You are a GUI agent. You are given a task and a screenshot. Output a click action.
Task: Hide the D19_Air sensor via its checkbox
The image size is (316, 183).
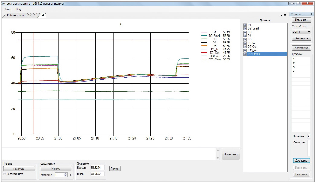point(245,50)
